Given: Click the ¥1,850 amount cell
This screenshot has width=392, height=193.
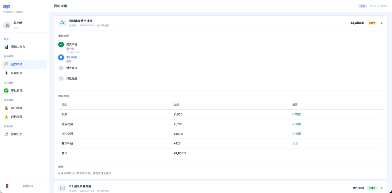Looking at the screenshot, I should tap(178, 115).
